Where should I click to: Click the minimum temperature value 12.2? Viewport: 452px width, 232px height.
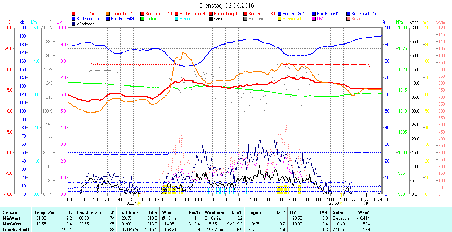pos(68,218)
